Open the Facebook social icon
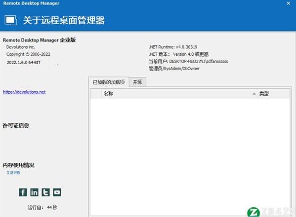The height and width of the screenshot is (217, 296). [x=23, y=192]
